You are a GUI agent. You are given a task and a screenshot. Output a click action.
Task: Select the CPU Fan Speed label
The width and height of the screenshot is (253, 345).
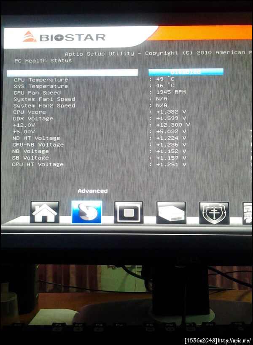point(37,92)
